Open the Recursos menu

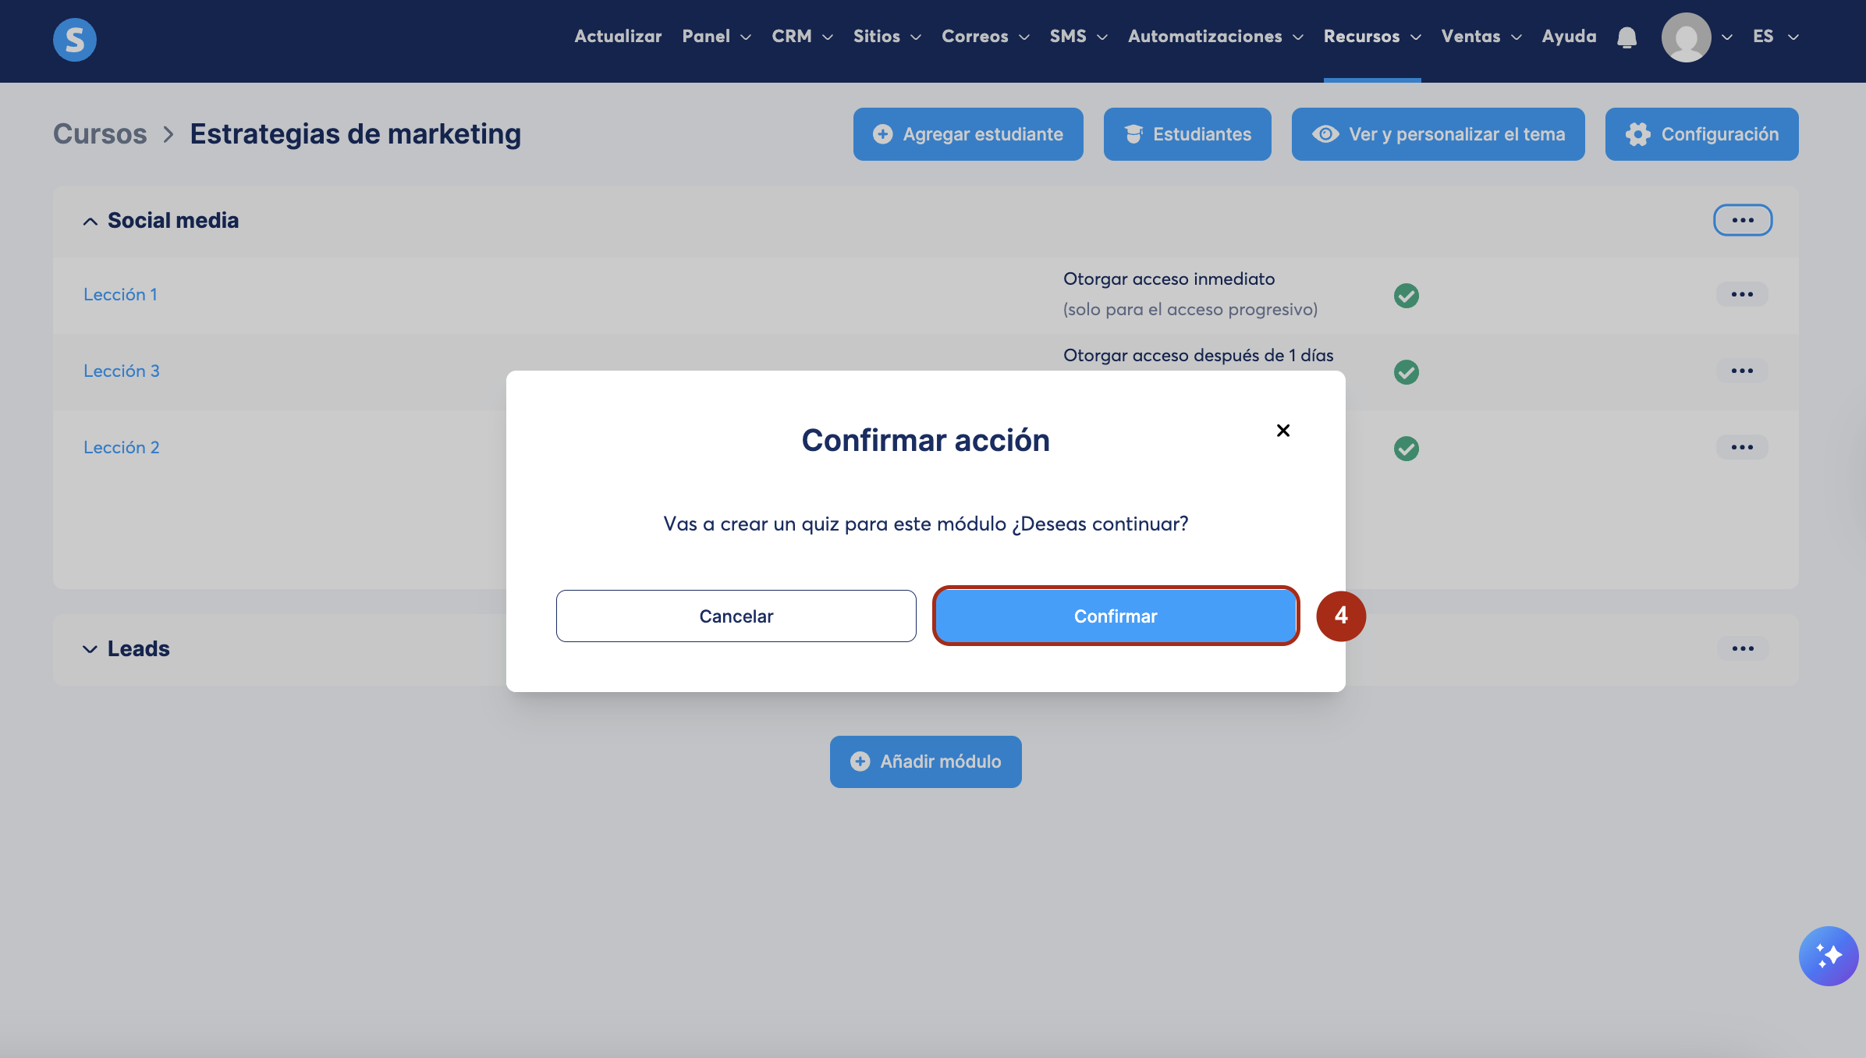point(1371,37)
